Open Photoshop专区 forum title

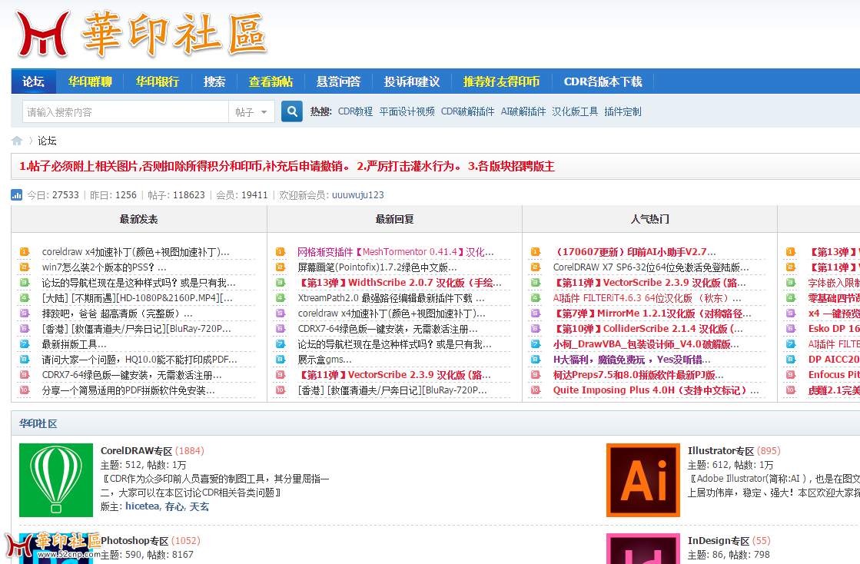pyautogui.click(x=134, y=540)
